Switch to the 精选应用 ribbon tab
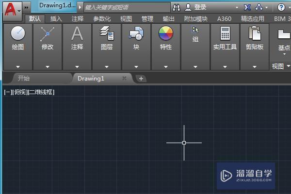The height and width of the screenshot is (194, 291). [253, 19]
